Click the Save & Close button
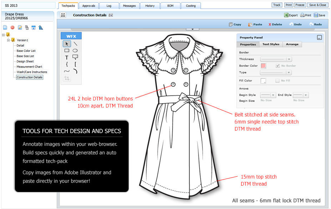This screenshot has width=331, height=209. coord(318,5)
